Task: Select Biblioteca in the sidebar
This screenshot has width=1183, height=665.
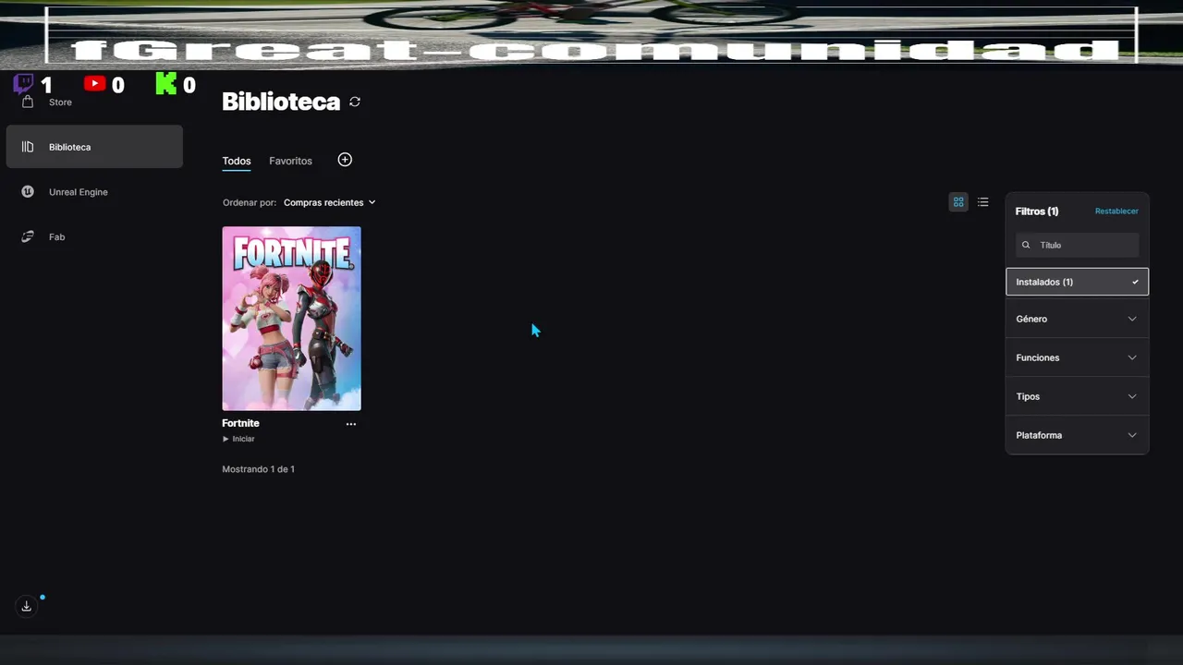Action: point(94,147)
